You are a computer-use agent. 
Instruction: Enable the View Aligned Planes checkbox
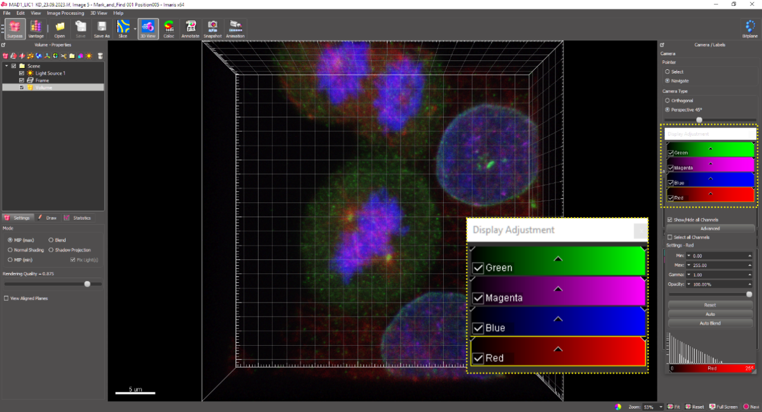pos(7,298)
